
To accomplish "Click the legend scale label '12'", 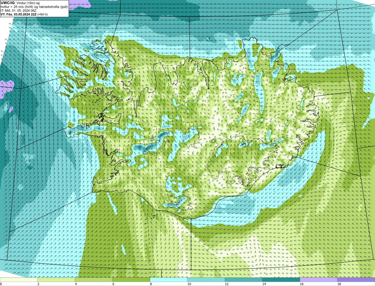I will pos(227,284).
